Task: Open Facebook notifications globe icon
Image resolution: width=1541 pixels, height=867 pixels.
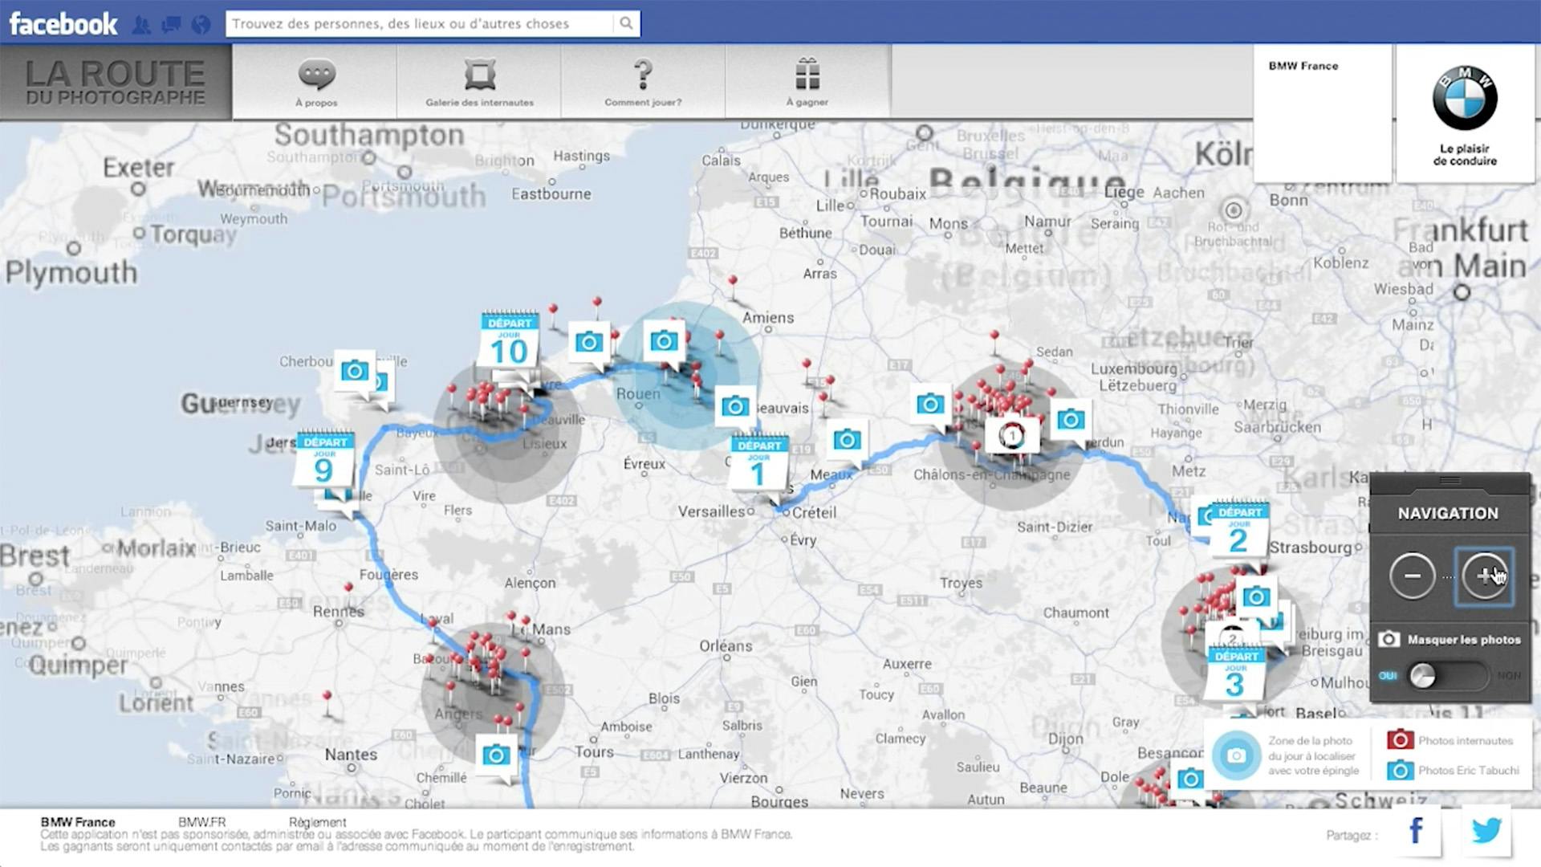Action: point(201,25)
